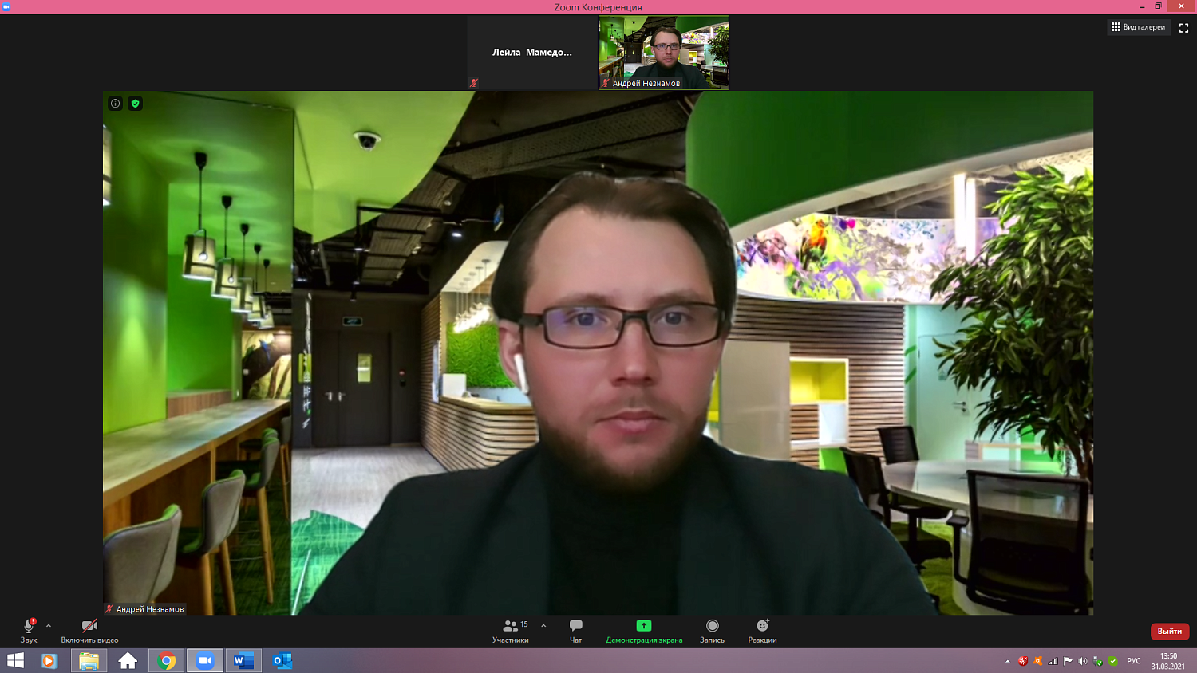1197x673 pixels.
Task: Open the Участники participants panel
Action: click(511, 631)
